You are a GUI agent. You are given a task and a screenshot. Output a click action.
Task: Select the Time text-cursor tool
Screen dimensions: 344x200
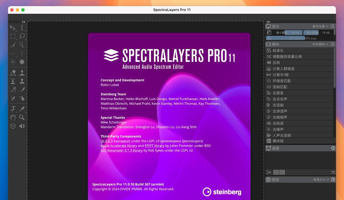pos(22,27)
